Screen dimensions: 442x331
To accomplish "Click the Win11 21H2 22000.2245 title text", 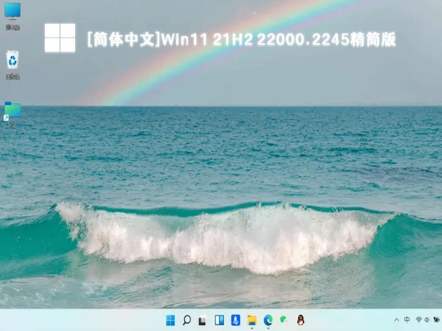I will (x=241, y=40).
